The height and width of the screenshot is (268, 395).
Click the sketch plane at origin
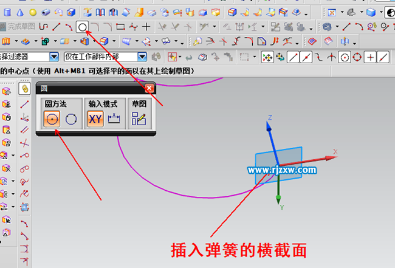pos(278,165)
